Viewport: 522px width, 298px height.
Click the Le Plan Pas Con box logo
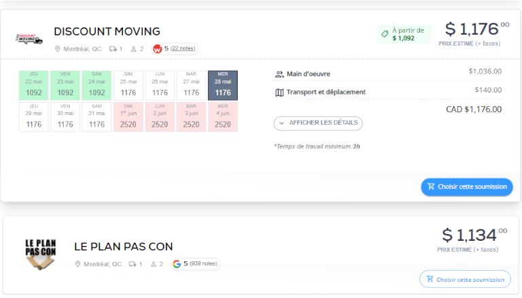coord(41,254)
